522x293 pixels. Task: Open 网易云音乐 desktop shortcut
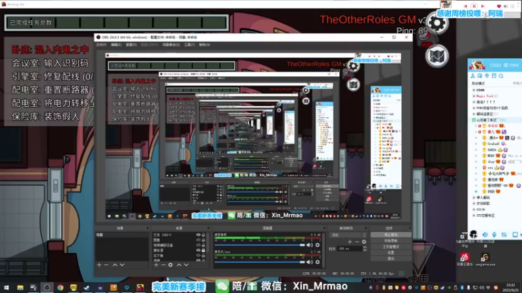465,259
